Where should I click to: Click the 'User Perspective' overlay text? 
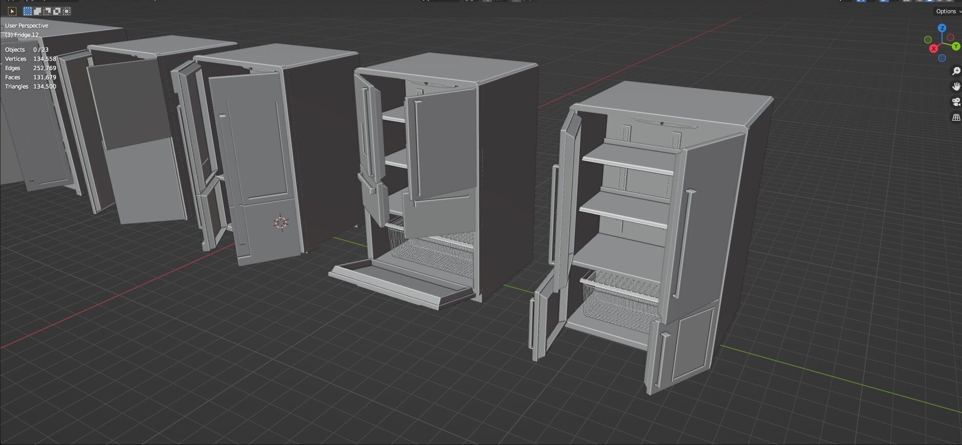pos(27,26)
